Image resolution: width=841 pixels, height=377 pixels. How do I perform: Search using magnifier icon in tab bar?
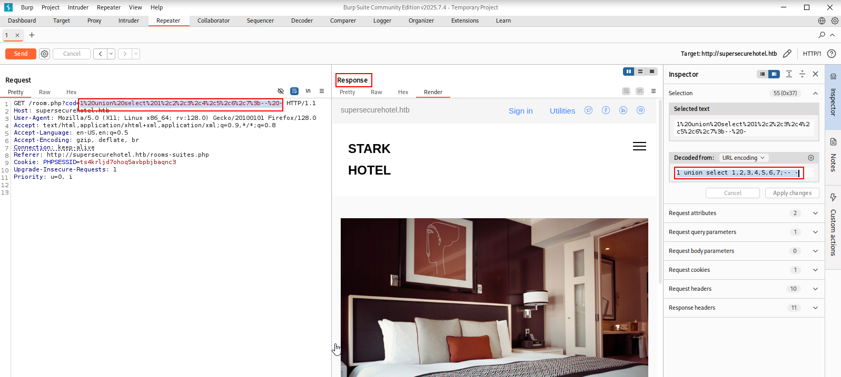point(822,35)
